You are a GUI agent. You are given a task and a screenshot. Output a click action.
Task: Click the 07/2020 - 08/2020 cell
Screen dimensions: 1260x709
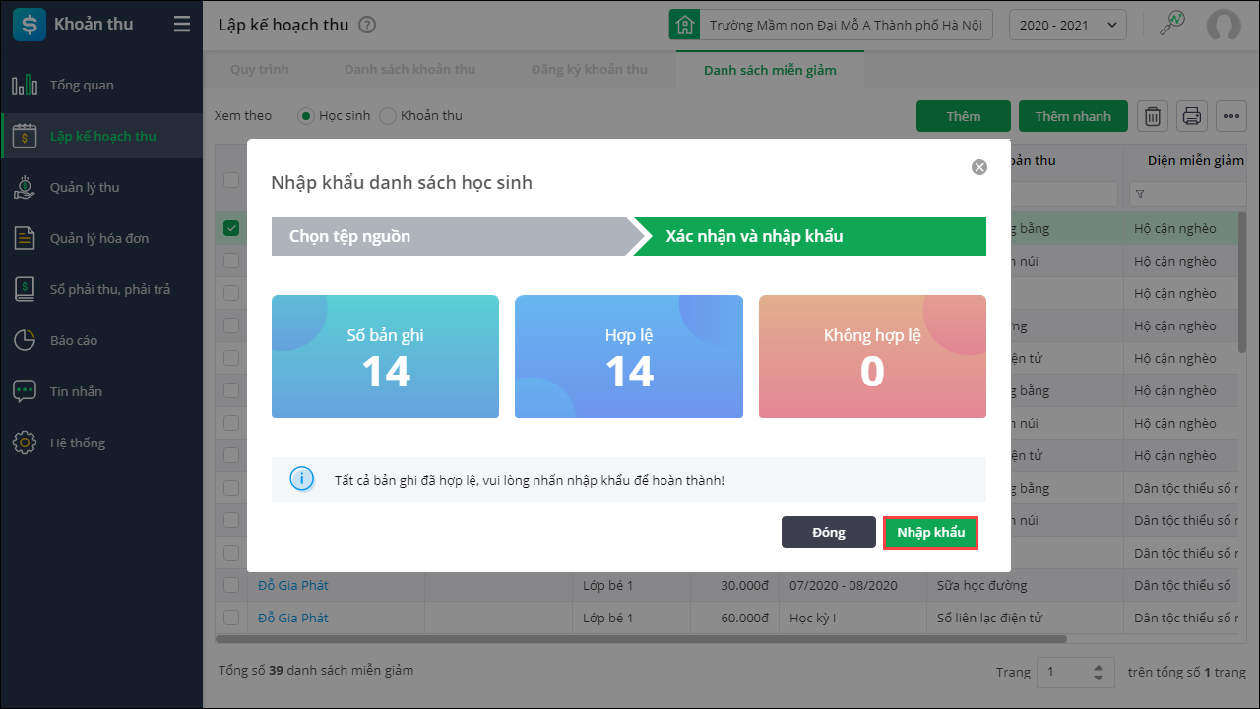coord(853,585)
